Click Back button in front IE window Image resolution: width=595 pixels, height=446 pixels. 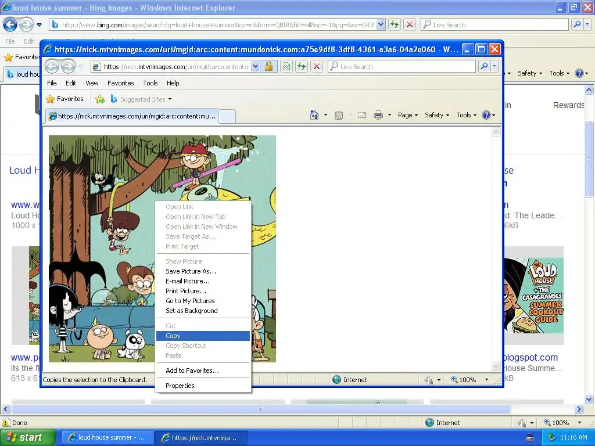click(52, 67)
